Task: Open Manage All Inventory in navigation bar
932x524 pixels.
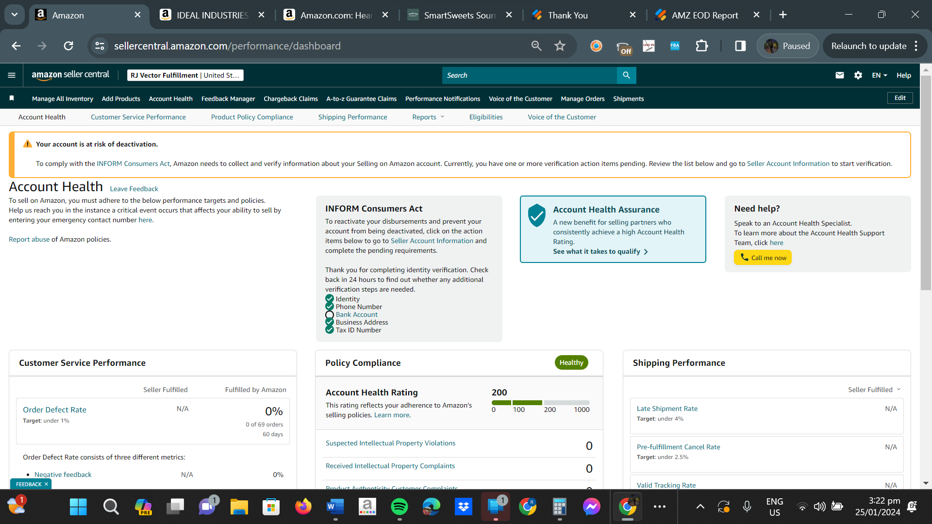Action: [x=63, y=98]
